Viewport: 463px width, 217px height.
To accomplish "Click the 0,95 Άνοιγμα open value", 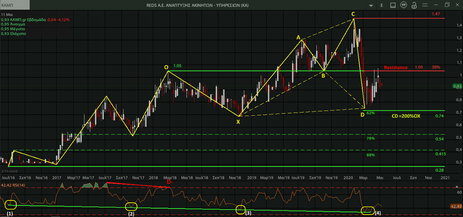I will coord(13,24).
